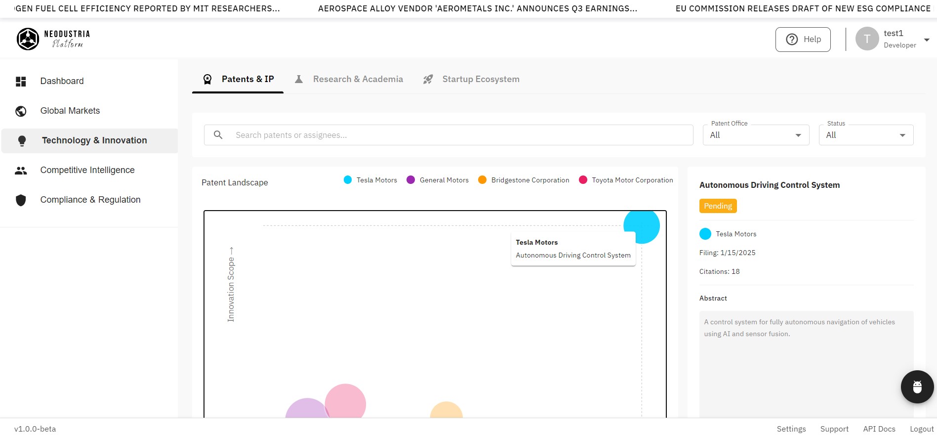Click the test1 user avatar
937x438 pixels.
coord(867,39)
